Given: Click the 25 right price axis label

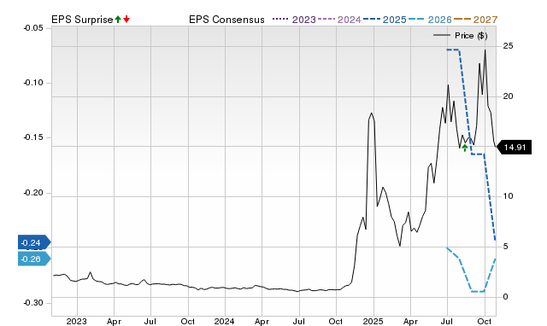Looking at the screenshot, I should [x=508, y=46].
